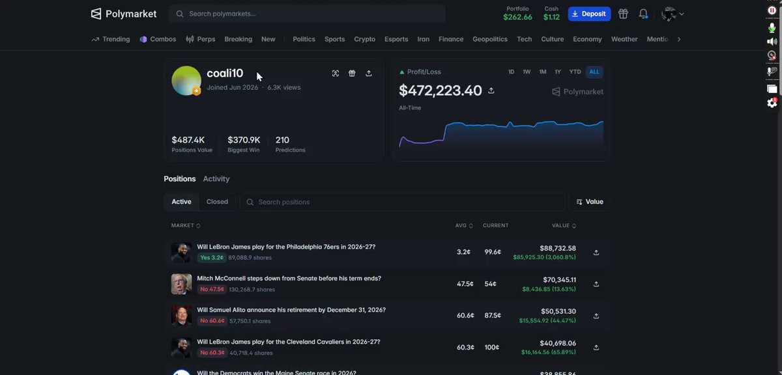
Task: Focus the Search positions field
Action: coord(402,202)
